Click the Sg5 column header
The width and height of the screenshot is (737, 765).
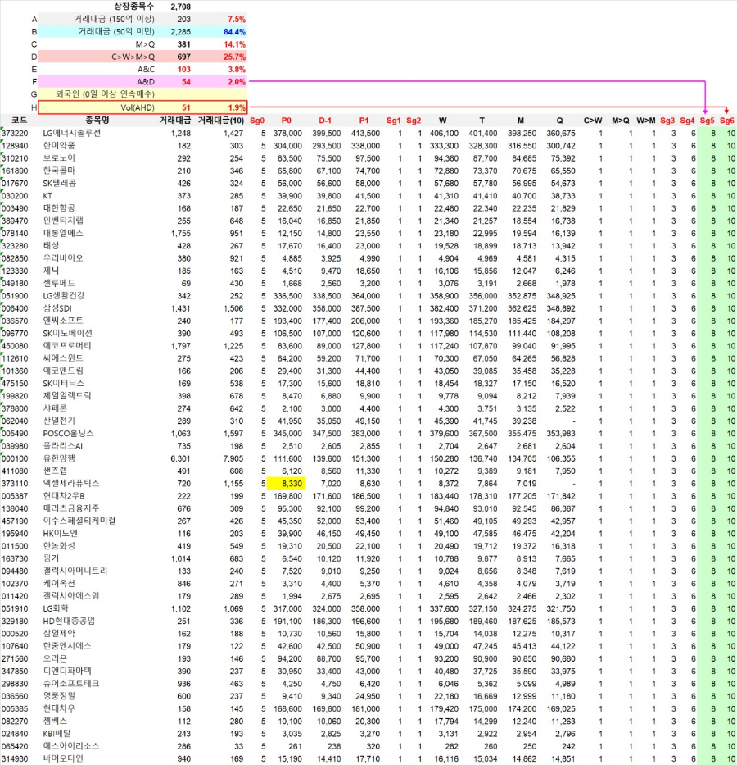(x=707, y=121)
